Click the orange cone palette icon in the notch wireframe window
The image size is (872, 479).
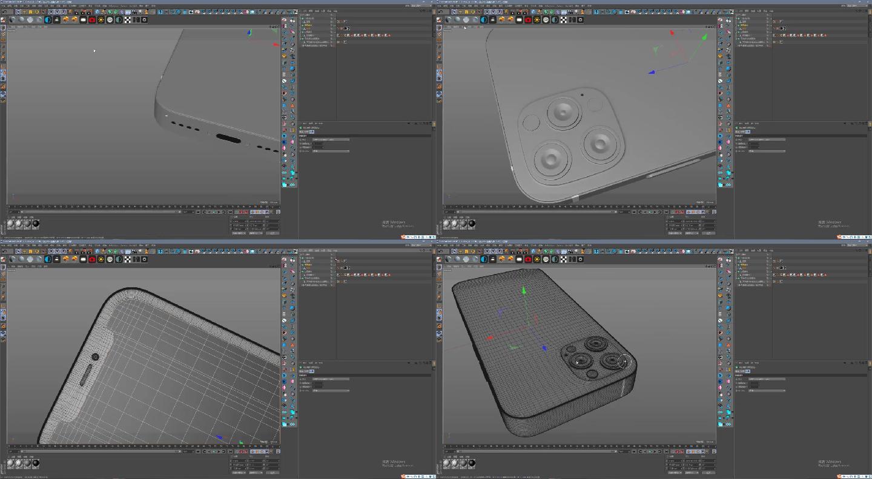tap(292, 345)
